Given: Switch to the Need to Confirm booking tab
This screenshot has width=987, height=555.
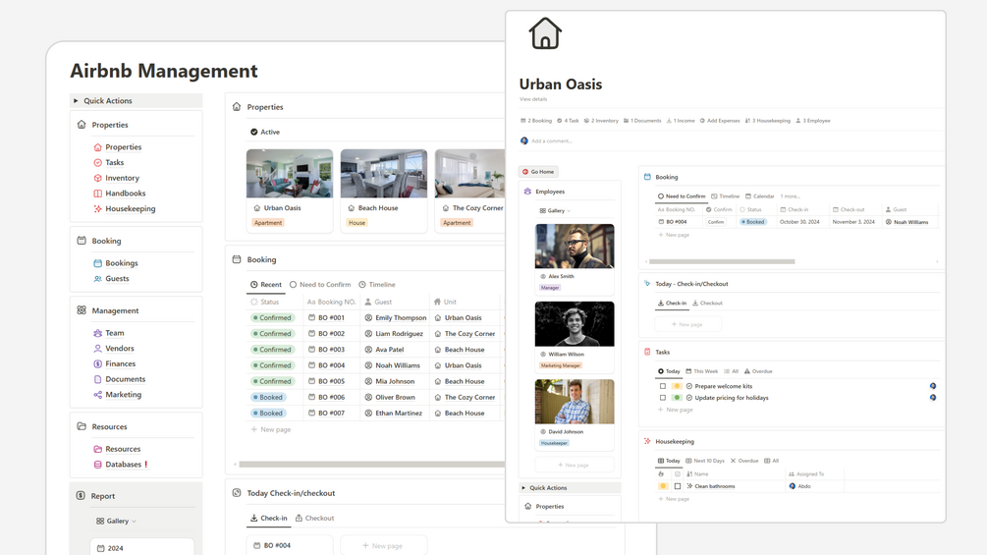Looking at the screenshot, I should coord(320,285).
